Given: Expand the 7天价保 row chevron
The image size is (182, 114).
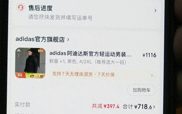Looking at the screenshot, I should (152, 75).
